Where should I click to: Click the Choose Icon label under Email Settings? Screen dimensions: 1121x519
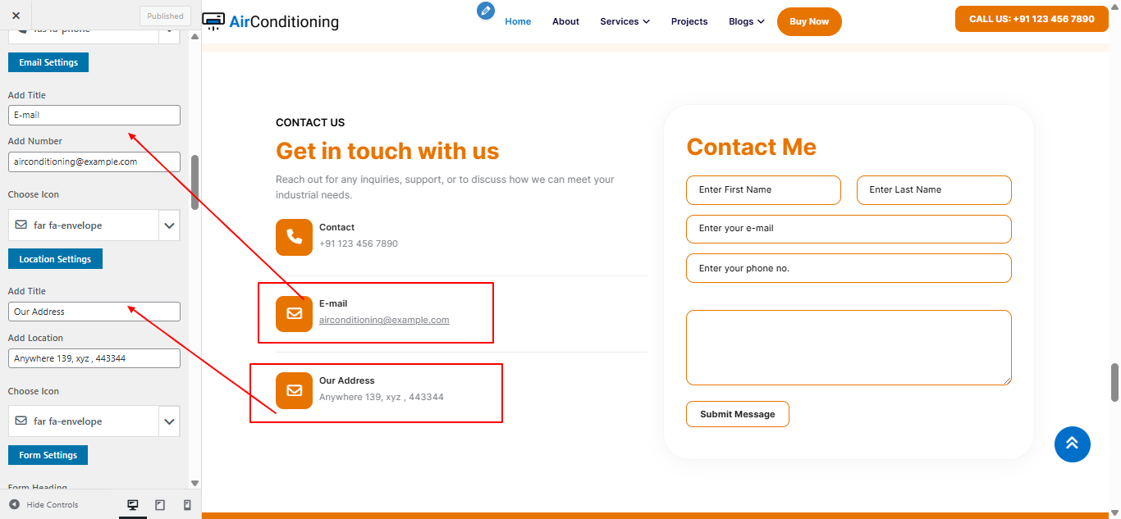pyautogui.click(x=34, y=194)
